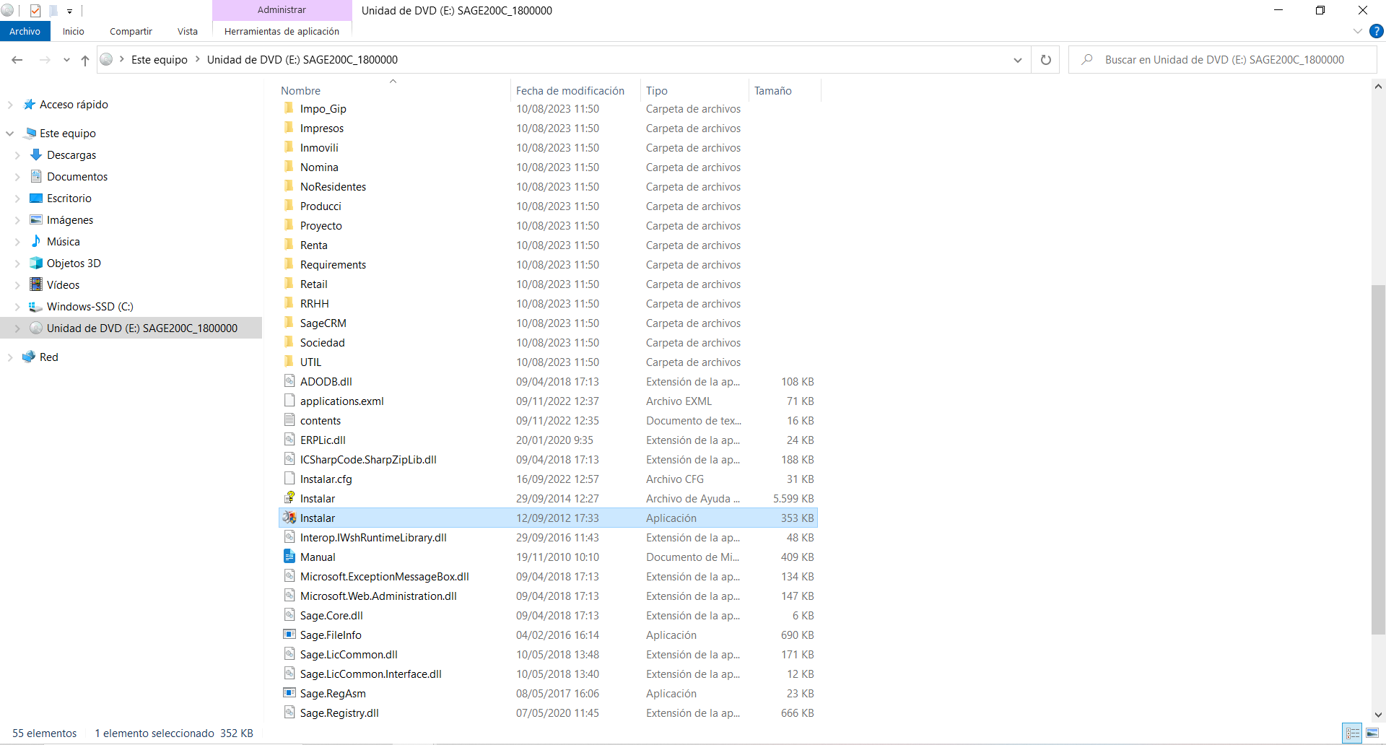This screenshot has height=745, width=1386.
Task: Sort by the Tipo column header
Action: pyautogui.click(x=694, y=90)
